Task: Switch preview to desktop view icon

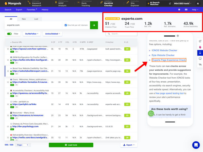Action: [200, 59]
